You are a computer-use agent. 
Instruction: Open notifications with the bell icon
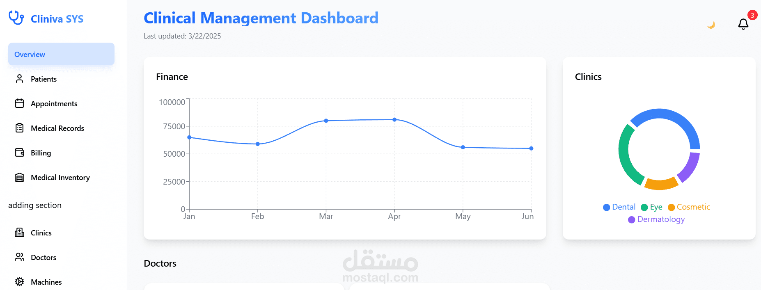pyautogui.click(x=743, y=24)
